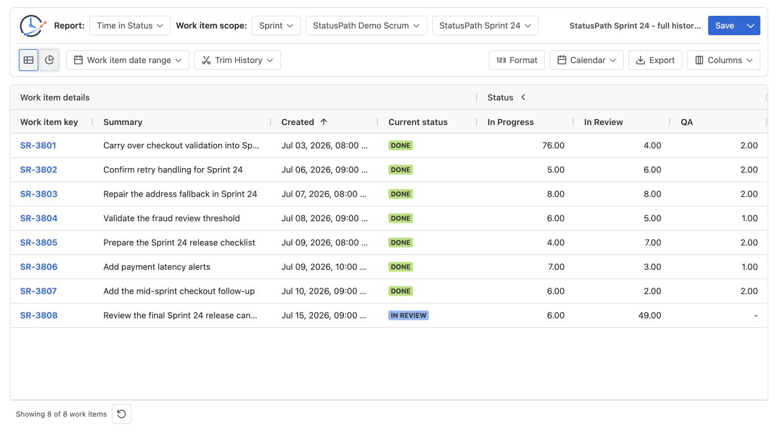Click the Current status column header

pyautogui.click(x=418, y=122)
